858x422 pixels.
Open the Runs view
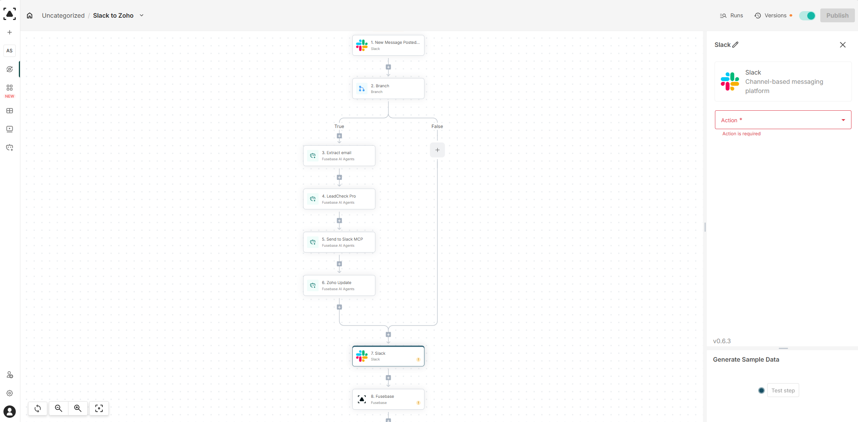coord(731,15)
